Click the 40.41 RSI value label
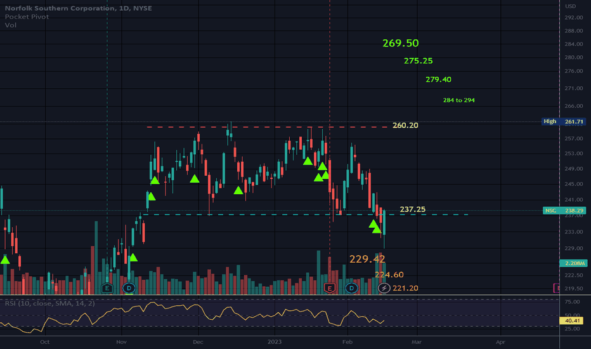The width and height of the screenshot is (591, 349). (x=573, y=320)
